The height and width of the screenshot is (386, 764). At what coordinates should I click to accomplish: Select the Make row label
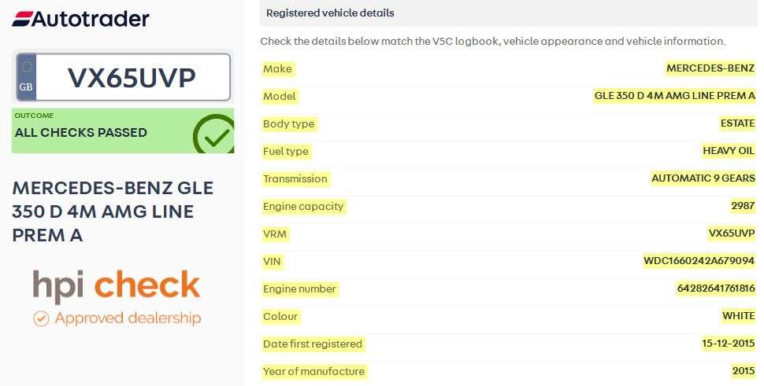click(x=277, y=68)
